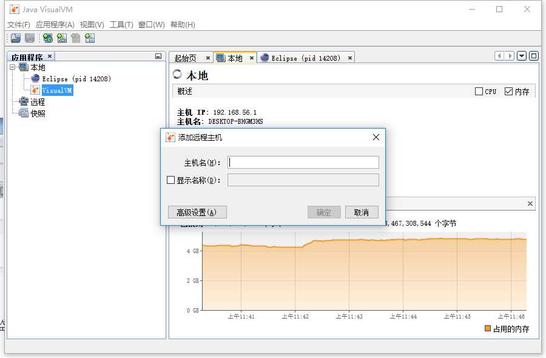Viewport: 546px width, 358px height.
Task: Select the 本地 computer icon in tree
Action: coord(23,67)
